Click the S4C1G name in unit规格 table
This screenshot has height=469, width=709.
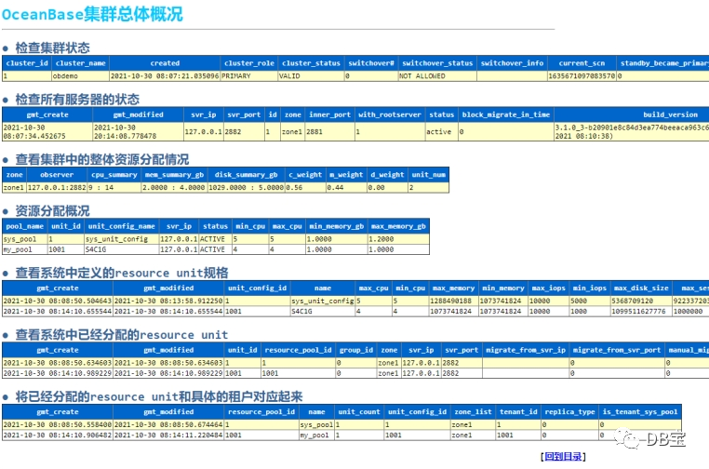click(322, 311)
